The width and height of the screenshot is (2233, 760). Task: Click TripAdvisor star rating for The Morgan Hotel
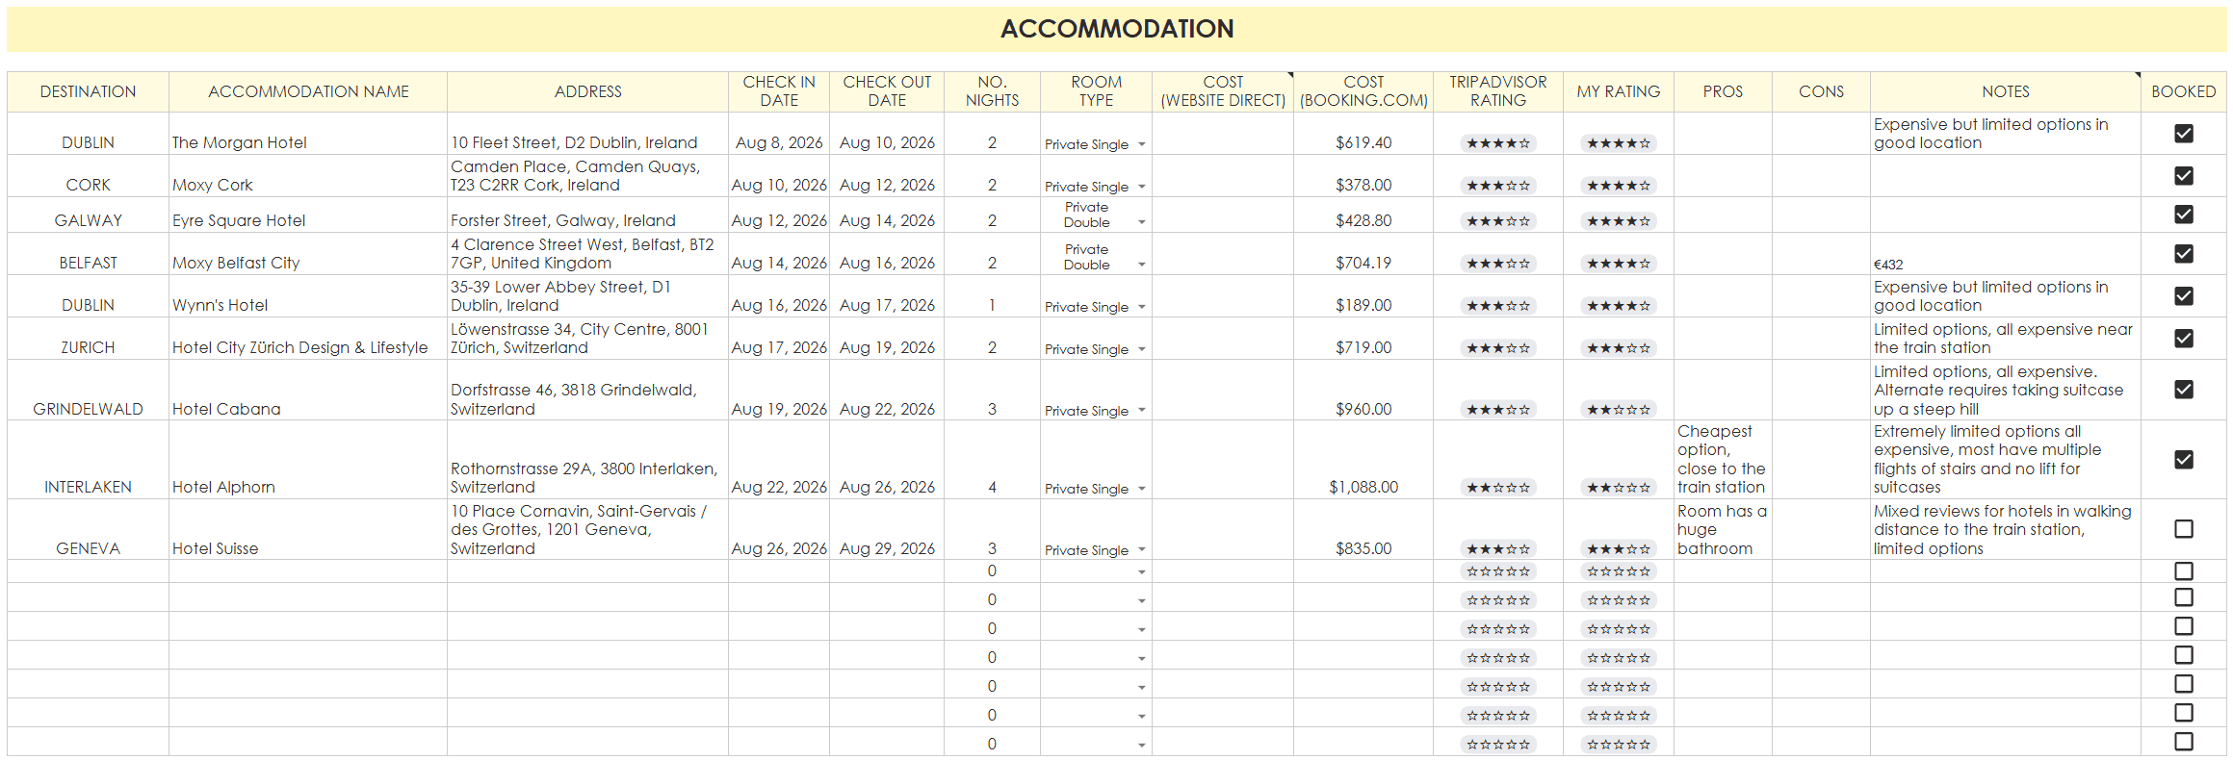click(1497, 143)
